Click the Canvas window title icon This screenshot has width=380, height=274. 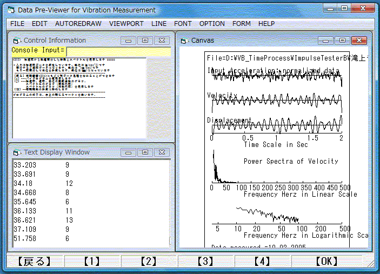[184, 41]
